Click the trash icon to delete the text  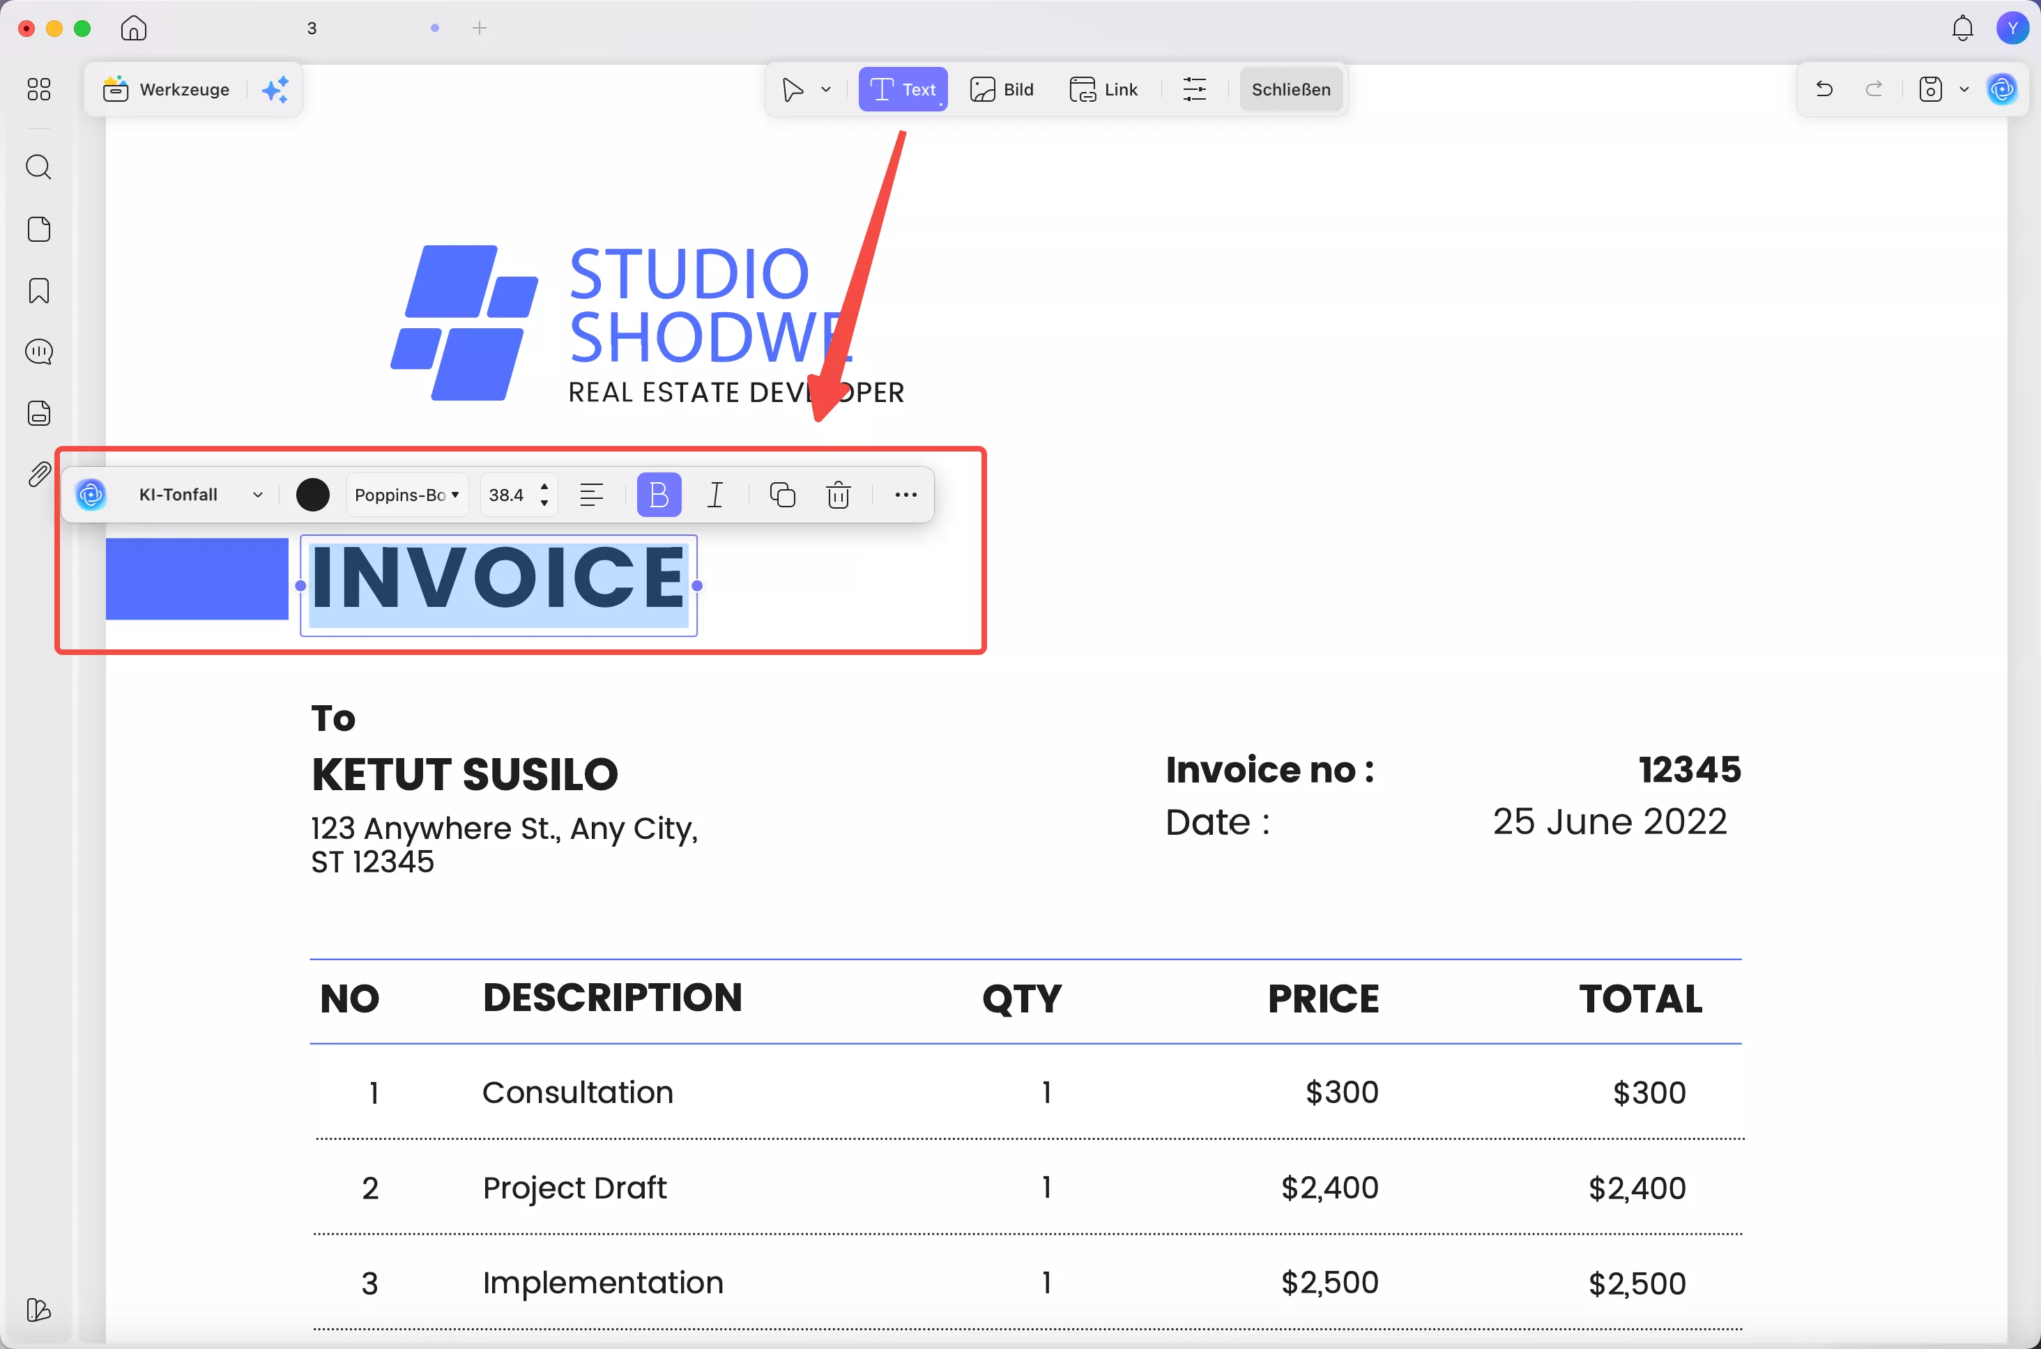click(x=838, y=495)
